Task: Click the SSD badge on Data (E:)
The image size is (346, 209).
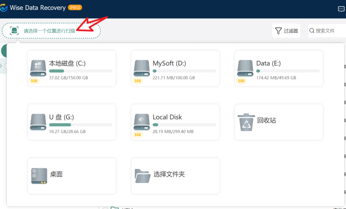Action: tap(241, 81)
